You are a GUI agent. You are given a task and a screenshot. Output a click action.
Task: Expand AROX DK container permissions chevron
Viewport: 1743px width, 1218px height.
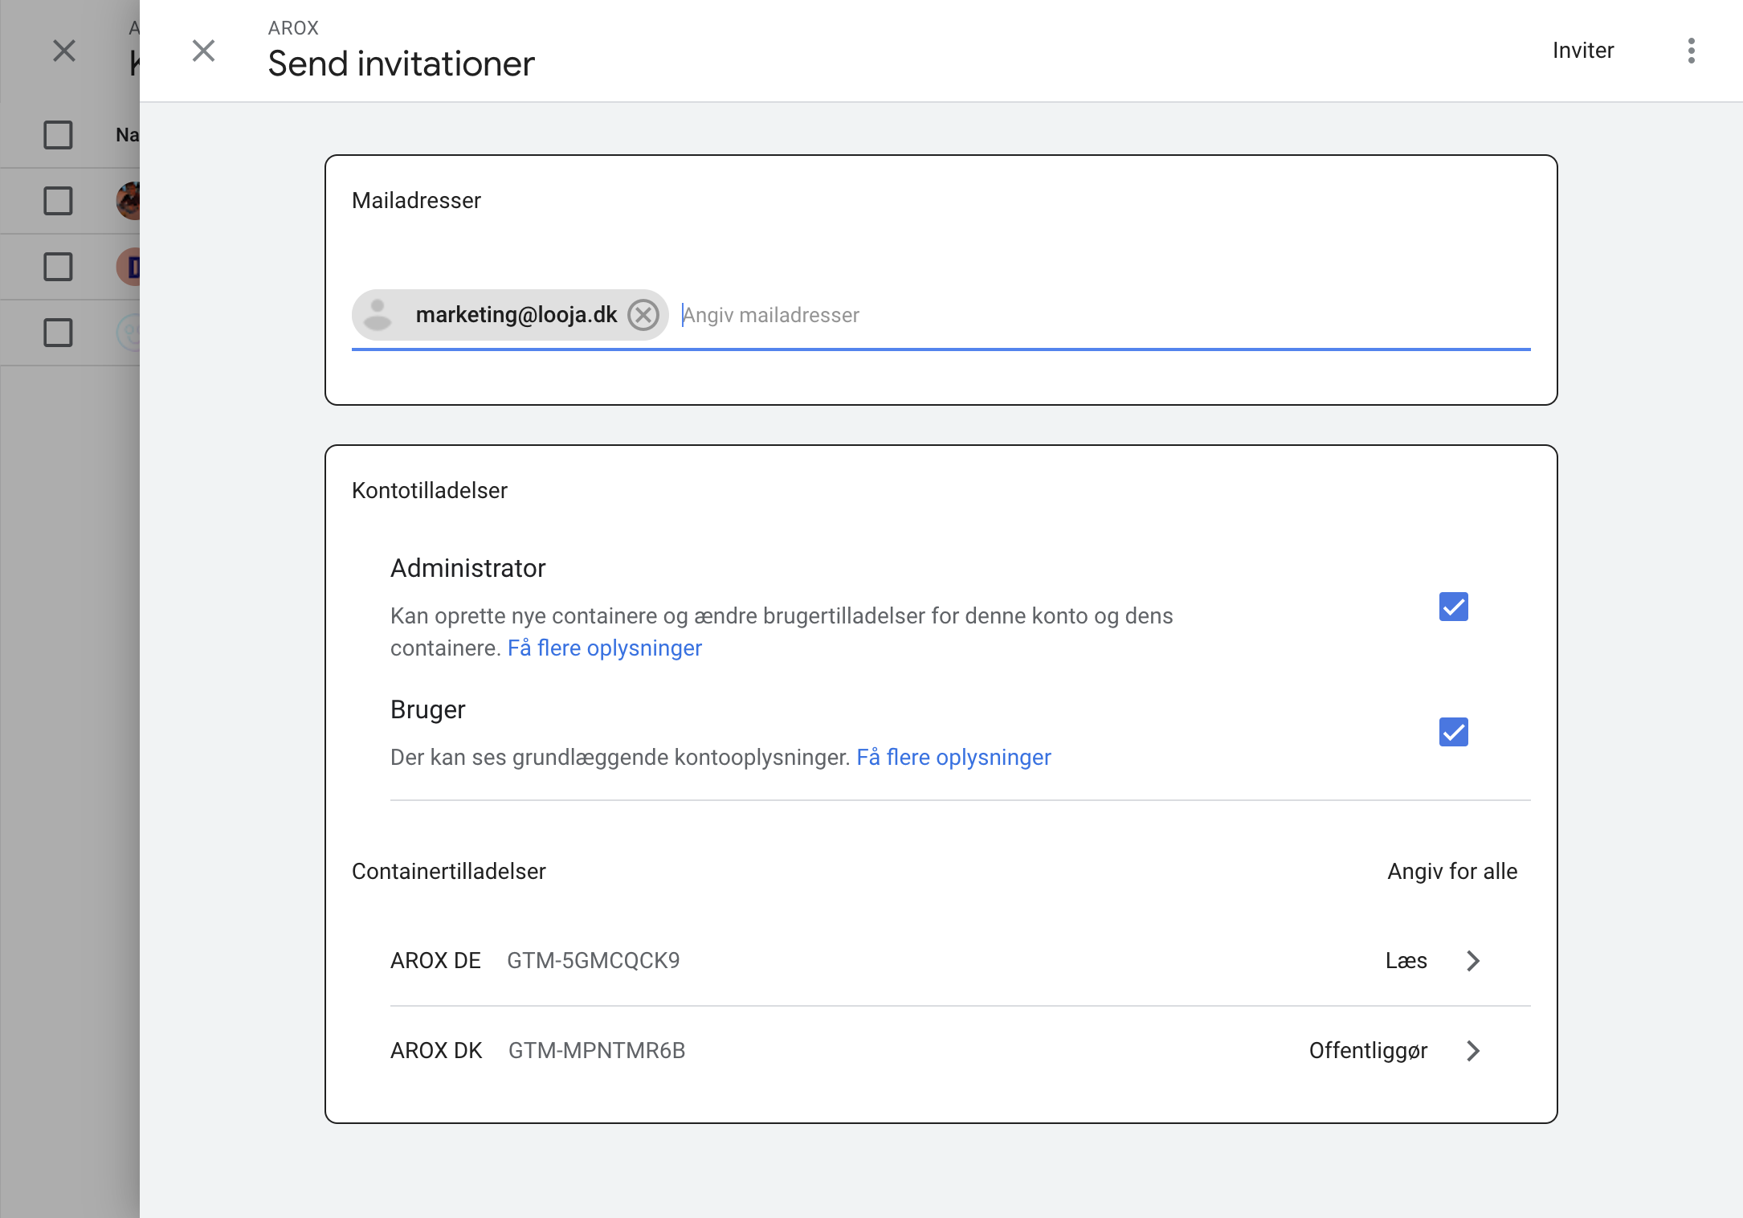tap(1473, 1051)
